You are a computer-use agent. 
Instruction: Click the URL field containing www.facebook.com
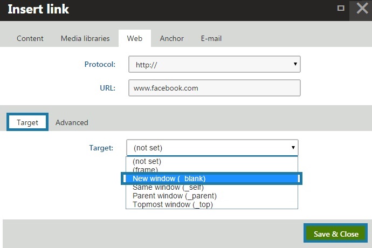tap(214, 87)
